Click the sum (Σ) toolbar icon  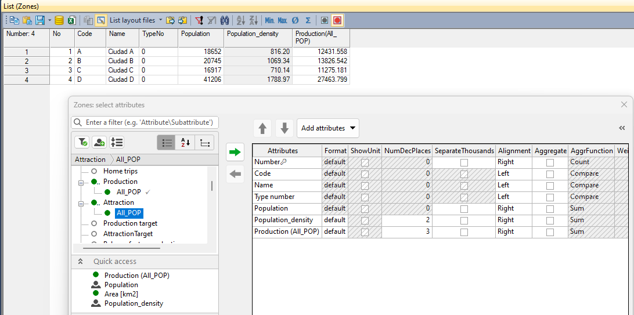(308, 20)
